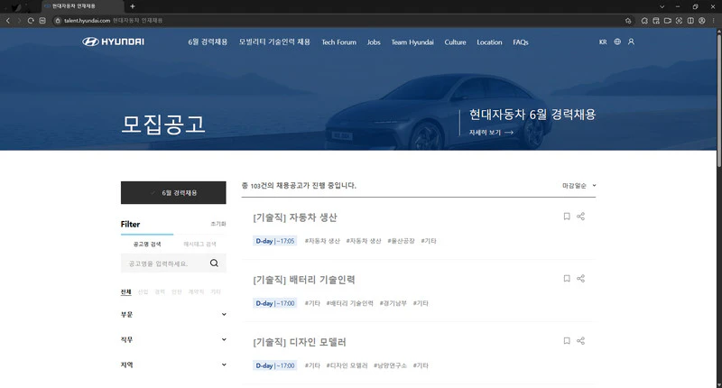Viewport: 722px width, 388px height.
Task: Click the #디자인 모델러 hashtag
Action: [x=347, y=365]
